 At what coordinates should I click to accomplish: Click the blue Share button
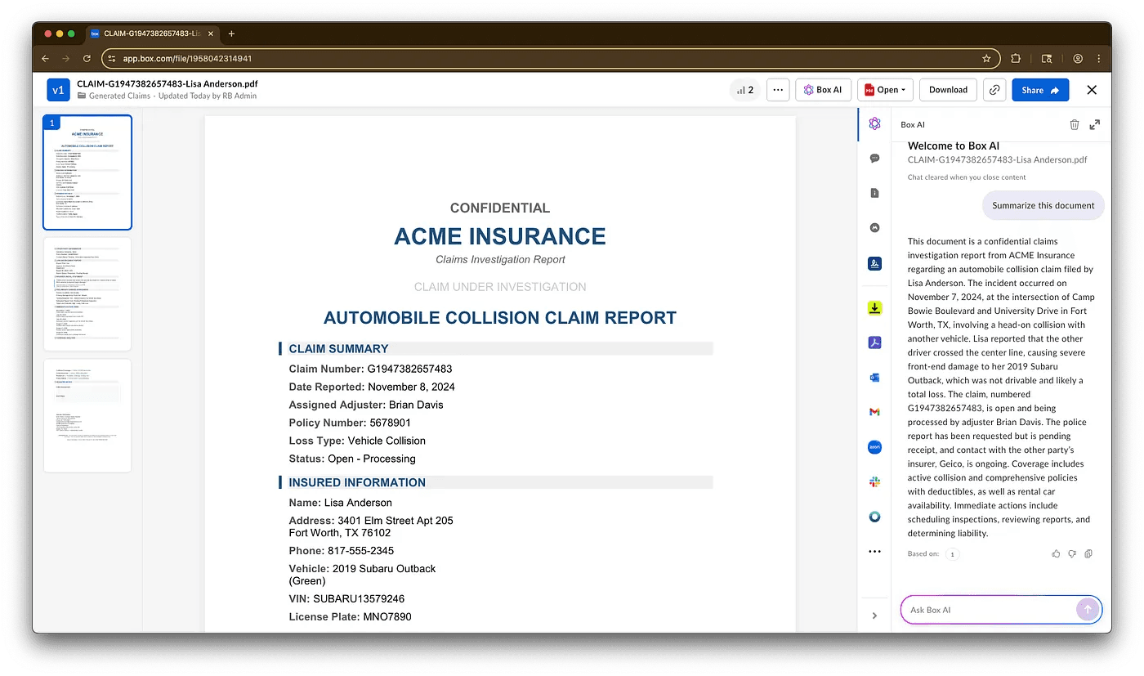[x=1040, y=90]
